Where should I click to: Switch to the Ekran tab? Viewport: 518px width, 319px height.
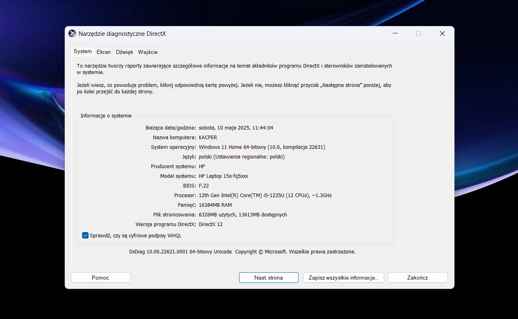[103, 52]
